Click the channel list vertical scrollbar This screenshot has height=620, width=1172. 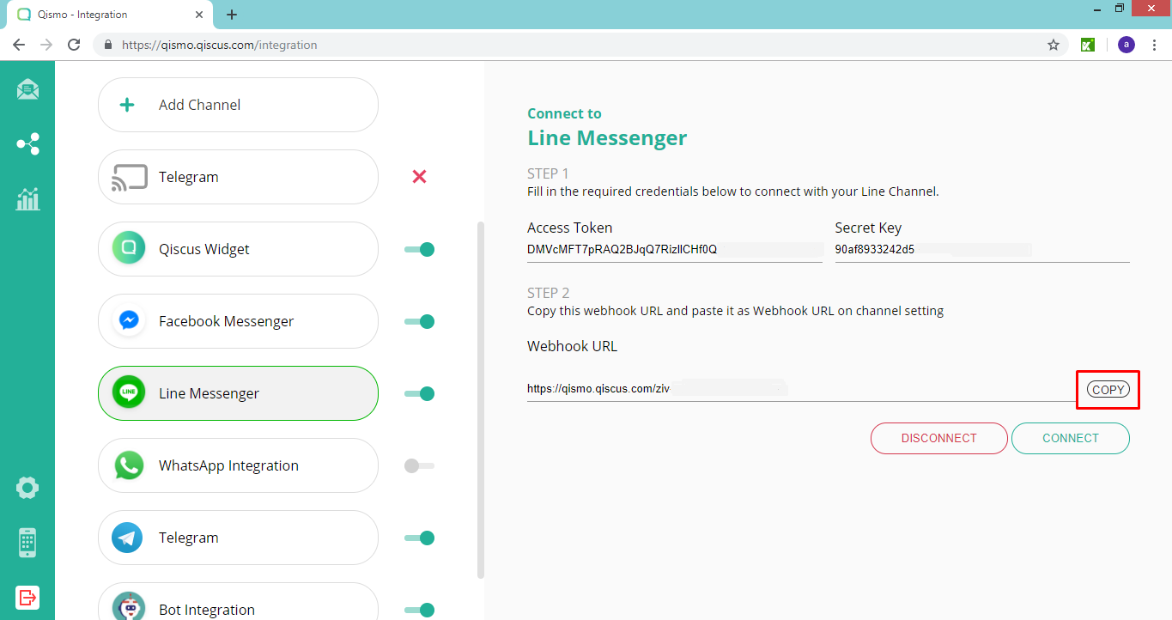click(481, 400)
